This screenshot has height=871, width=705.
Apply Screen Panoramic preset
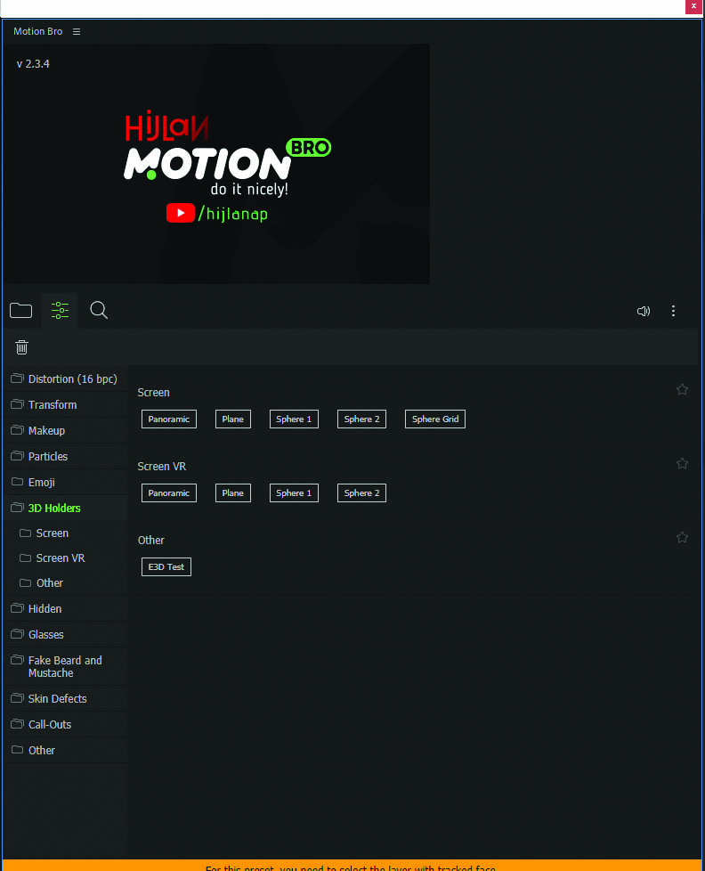coord(169,419)
